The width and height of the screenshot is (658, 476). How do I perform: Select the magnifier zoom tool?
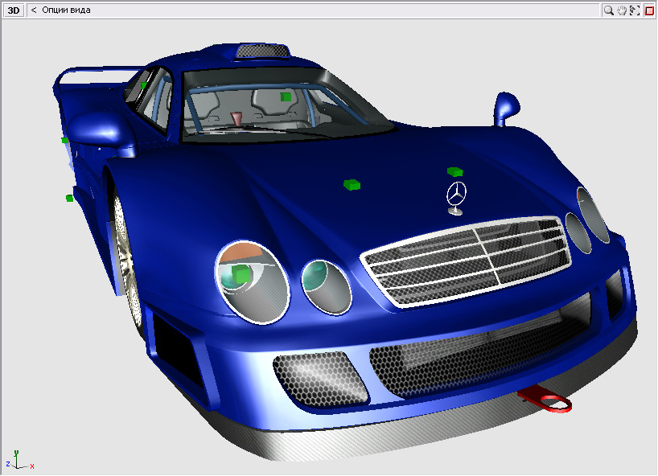pyautogui.click(x=608, y=10)
